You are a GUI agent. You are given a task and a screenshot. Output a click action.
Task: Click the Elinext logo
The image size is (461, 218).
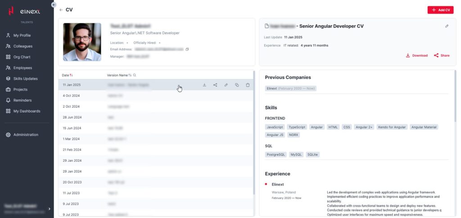pyautogui.click(x=24, y=11)
